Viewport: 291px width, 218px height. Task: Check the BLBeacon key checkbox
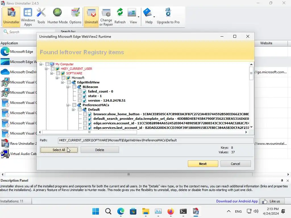click(x=74, y=87)
